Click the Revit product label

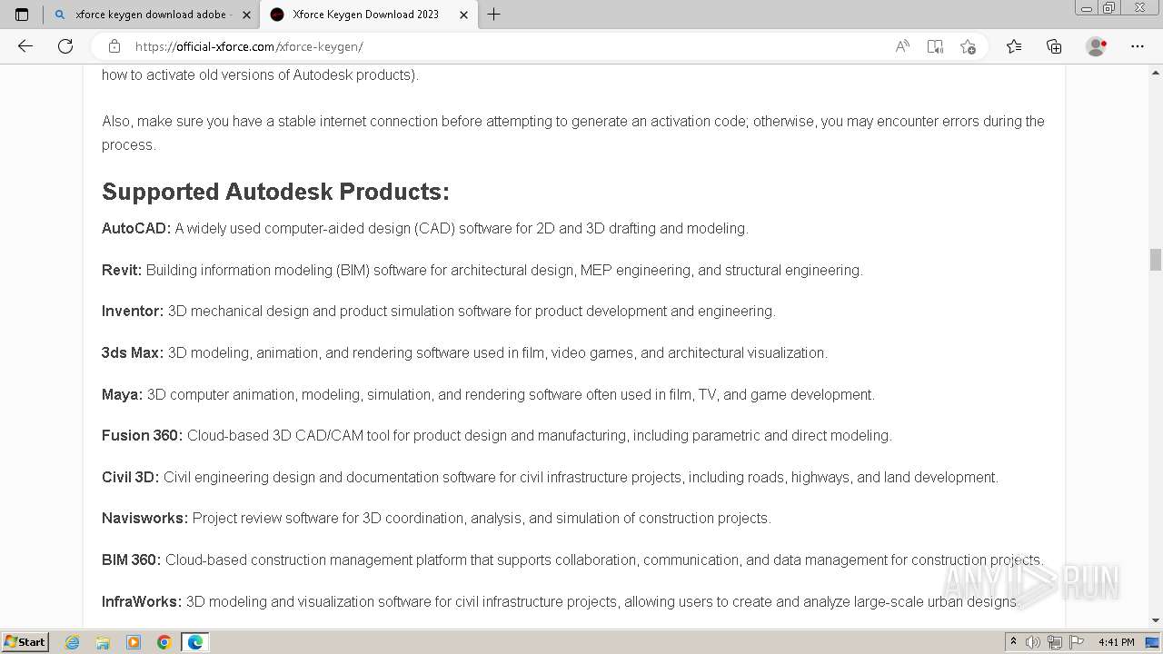click(122, 270)
